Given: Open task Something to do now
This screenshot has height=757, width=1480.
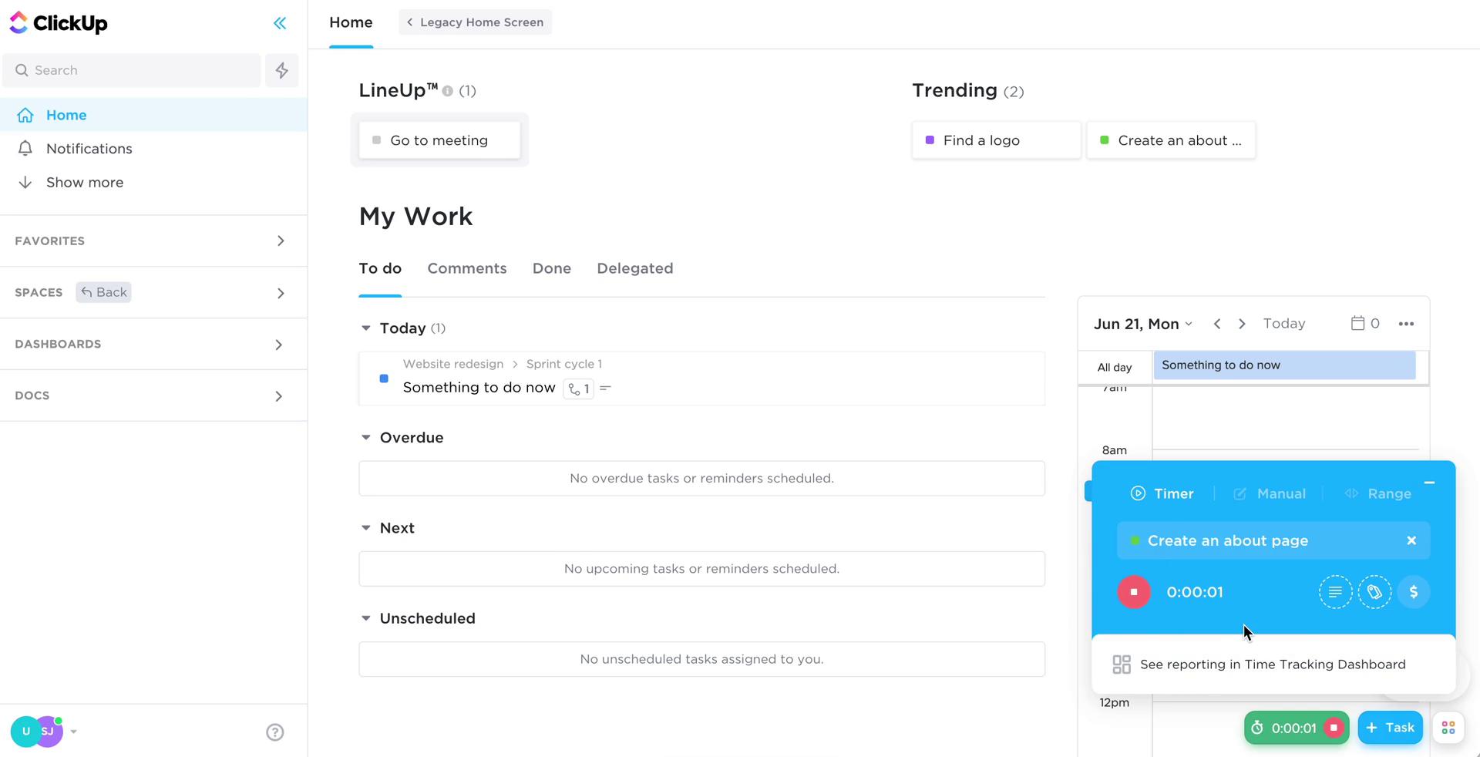Looking at the screenshot, I should coord(479,388).
